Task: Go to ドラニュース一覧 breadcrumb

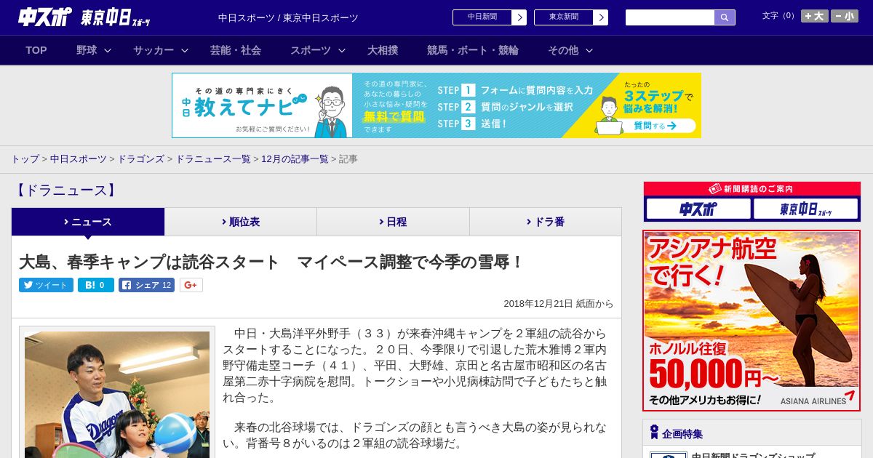Action: click(x=213, y=158)
